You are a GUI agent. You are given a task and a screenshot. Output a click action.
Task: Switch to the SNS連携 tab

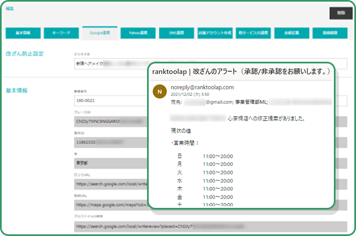click(x=177, y=33)
